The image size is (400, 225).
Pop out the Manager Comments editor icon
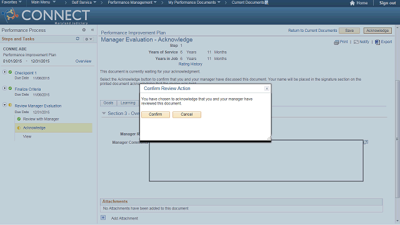click(x=366, y=142)
